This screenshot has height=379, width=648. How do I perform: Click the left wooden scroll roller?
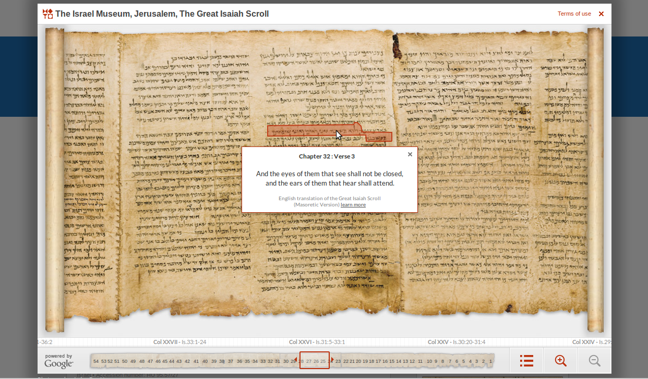tap(55, 180)
